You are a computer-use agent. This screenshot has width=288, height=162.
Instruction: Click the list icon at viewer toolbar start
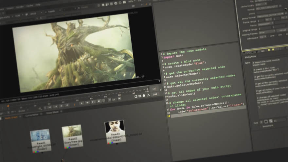pyautogui.click(x=99, y=5)
